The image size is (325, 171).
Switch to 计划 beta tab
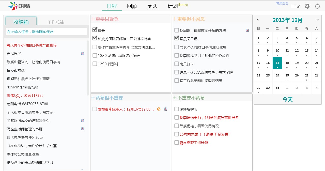178,6
